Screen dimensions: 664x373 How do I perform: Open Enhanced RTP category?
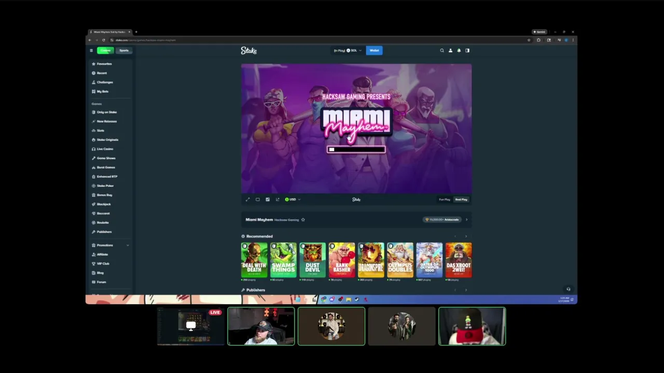pyautogui.click(x=104, y=177)
